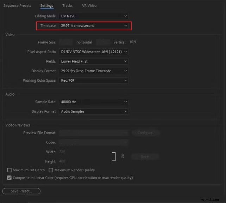The width and height of the screenshot is (226, 203).
Task: Open the VR Video tab
Action: pyautogui.click(x=89, y=6)
